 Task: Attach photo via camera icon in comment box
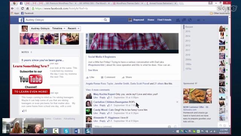click(169, 127)
